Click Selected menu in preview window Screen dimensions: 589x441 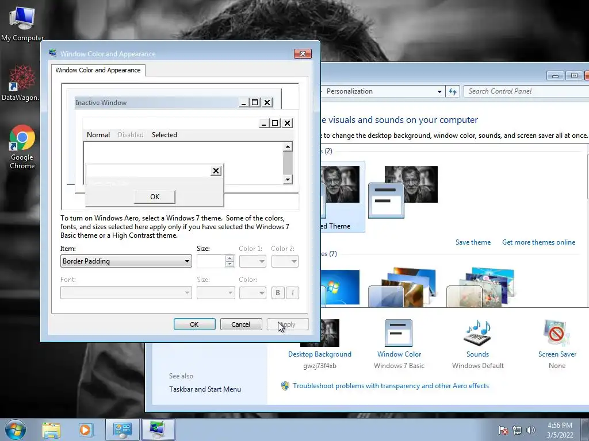[164, 135]
